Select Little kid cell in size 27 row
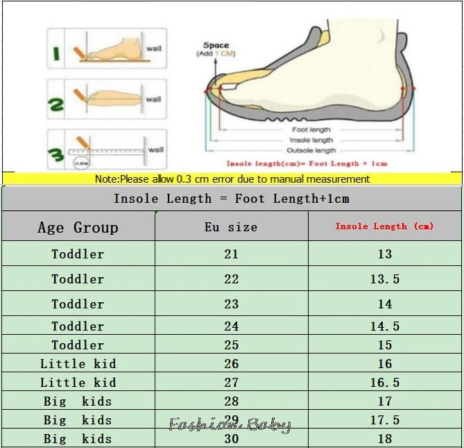464x448 pixels. 78,381
